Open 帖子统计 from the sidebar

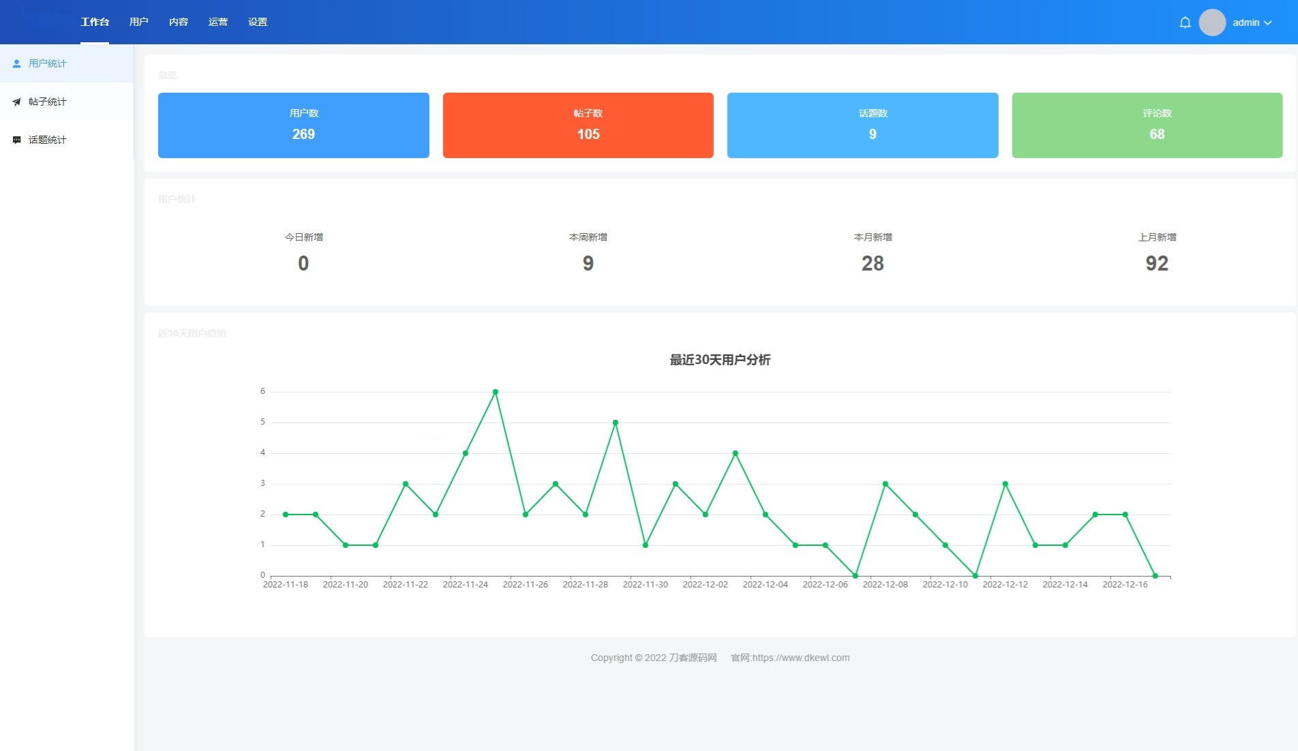click(x=46, y=101)
